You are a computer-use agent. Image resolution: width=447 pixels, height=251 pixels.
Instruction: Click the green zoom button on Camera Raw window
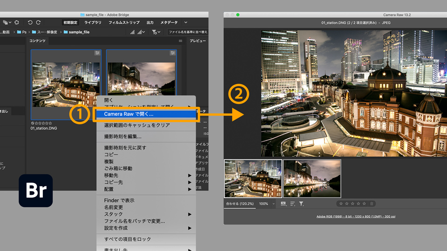238,15
